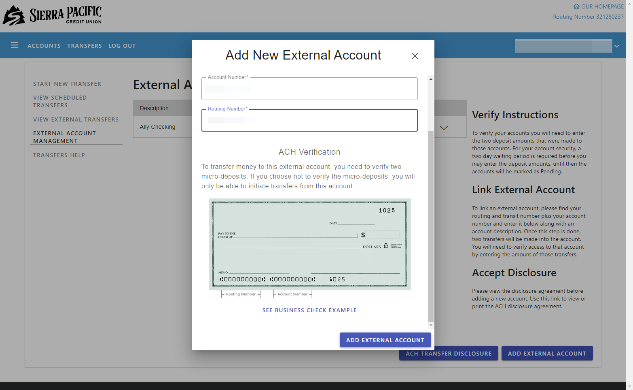Viewport: 633px width, 390px height.
Task: Open the hamburger navigation menu
Action: tap(15, 45)
